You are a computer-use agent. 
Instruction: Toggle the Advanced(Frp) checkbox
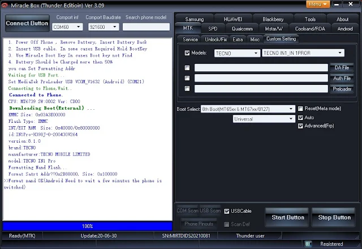300,126
